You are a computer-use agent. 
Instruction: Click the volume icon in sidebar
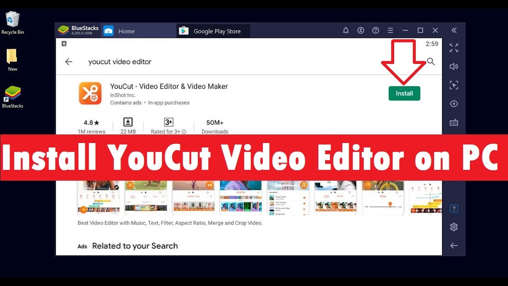tap(454, 66)
